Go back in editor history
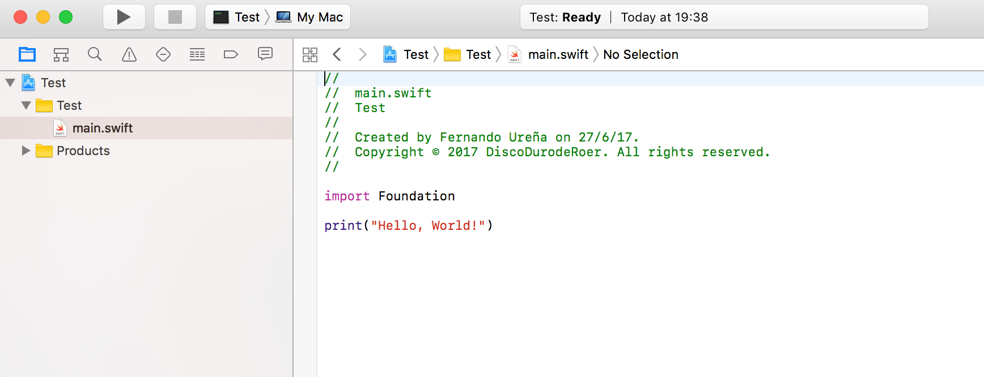Screen dimensions: 984x377 [x=337, y=54]
